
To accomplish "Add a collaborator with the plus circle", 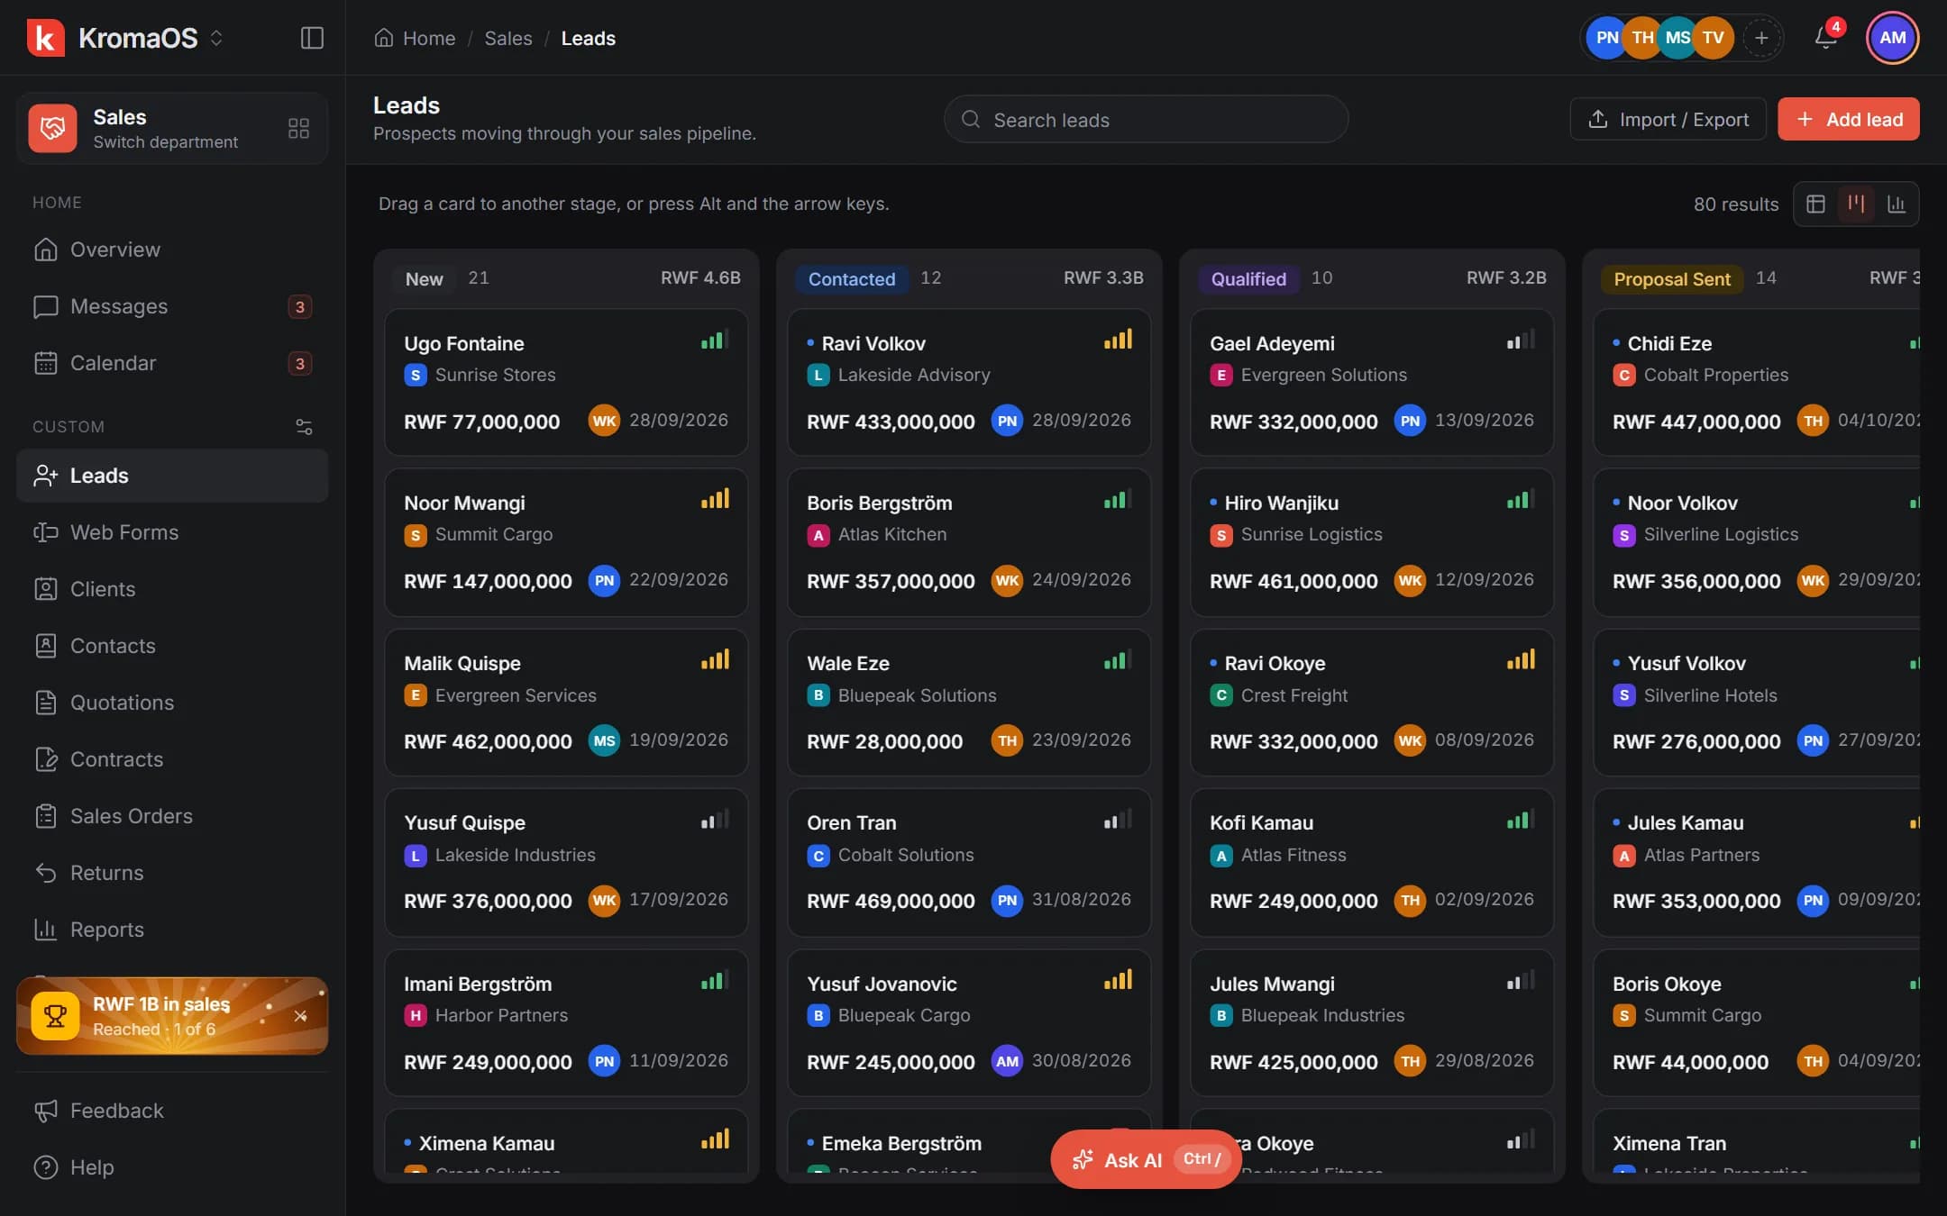I will coord(1761,38).
